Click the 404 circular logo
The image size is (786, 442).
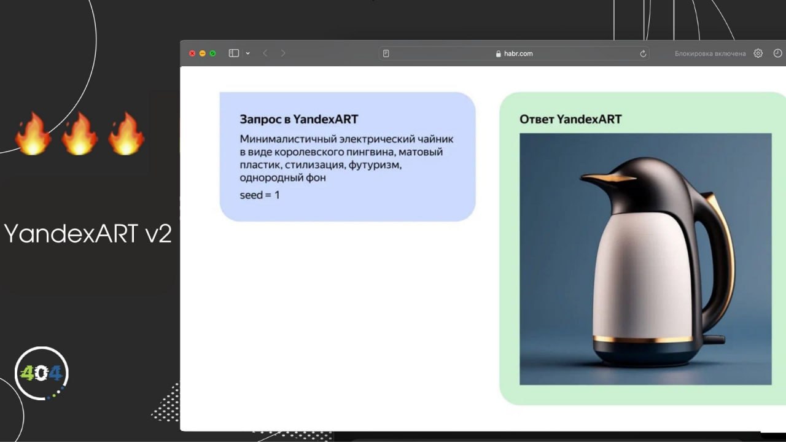point(41,373)
